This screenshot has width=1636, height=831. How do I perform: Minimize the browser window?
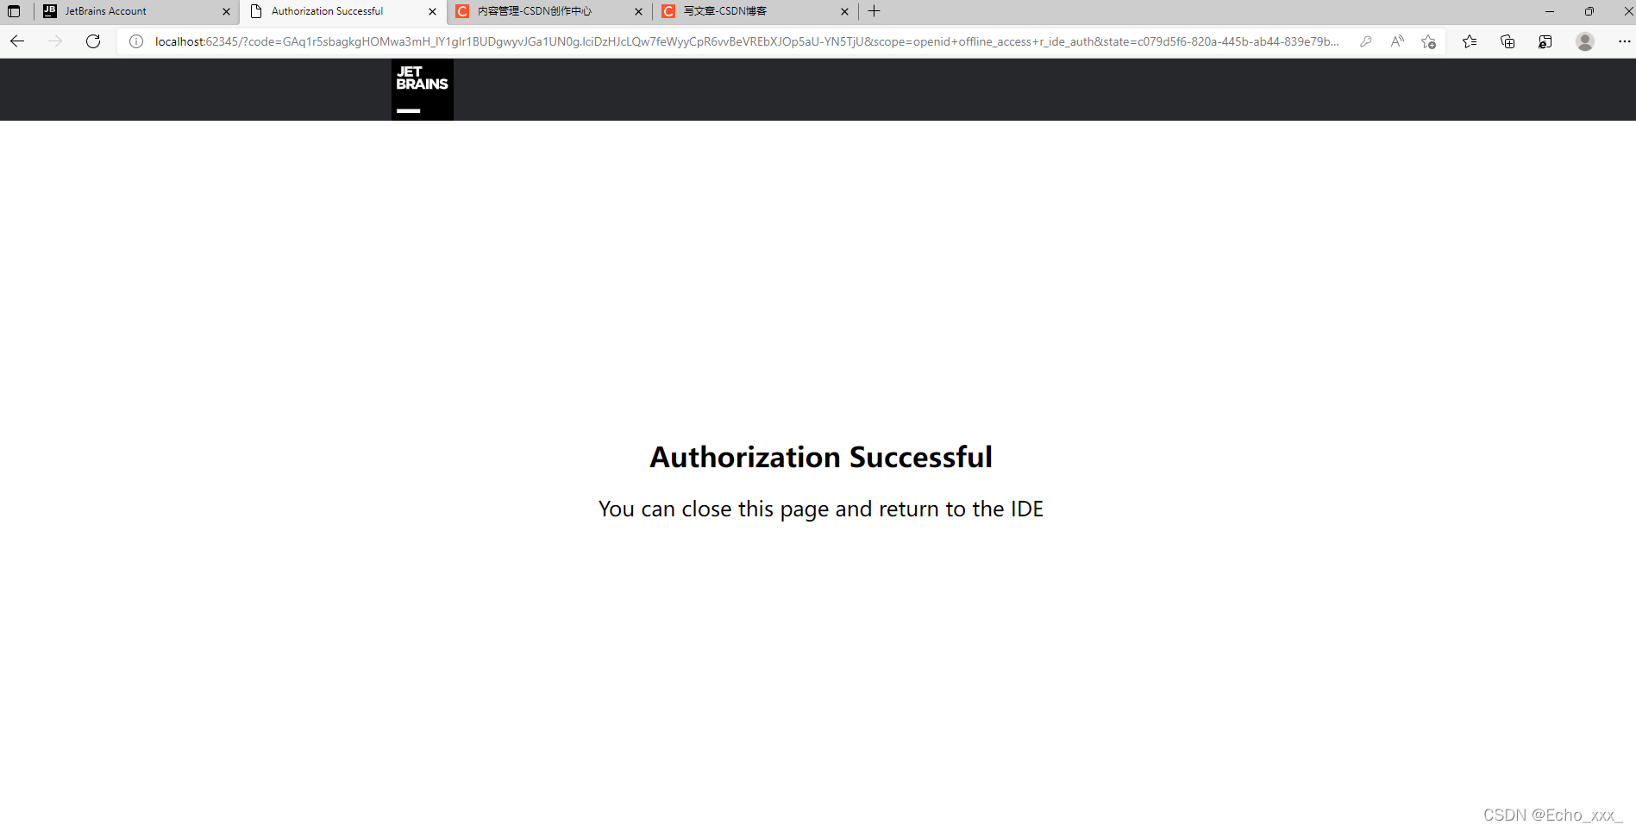coord(1550,11)
